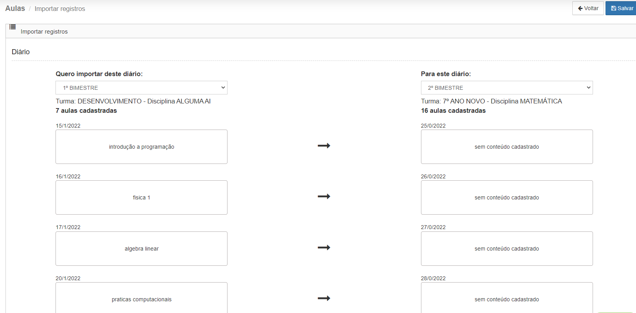This screenshot has width=636, height=313.
Task: Click the arrow next to fisica 1
Action: click(324, 196)
